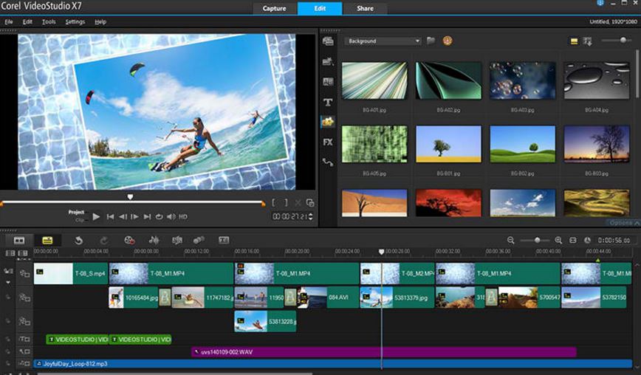This screenshot has height=375, width=641.
Task: Open the FX filter library
Action: 328,142
